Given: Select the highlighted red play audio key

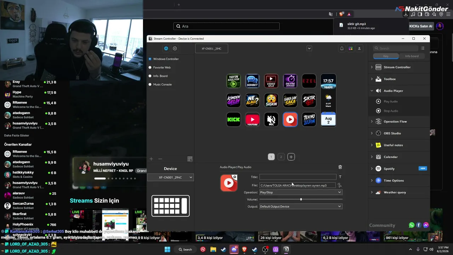Looking at the screenshot, I should (290, 120).
